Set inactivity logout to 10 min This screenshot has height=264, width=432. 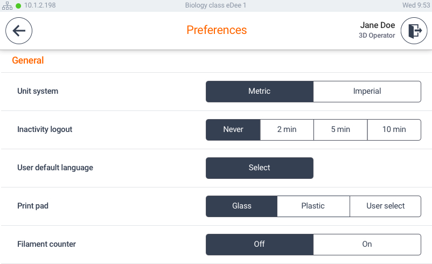(394, 130)
